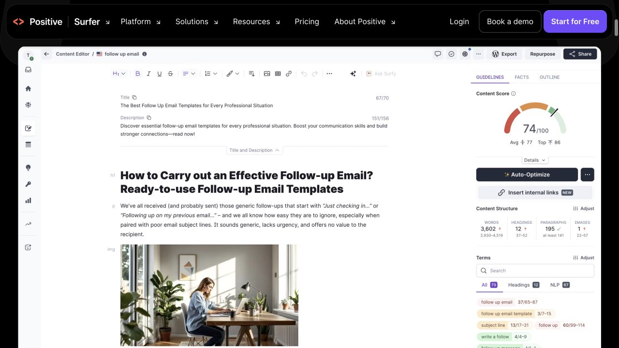The image size is (619, 348).
Task: Open the Platform menu in the navbar
Action: (x=141, y=22)
